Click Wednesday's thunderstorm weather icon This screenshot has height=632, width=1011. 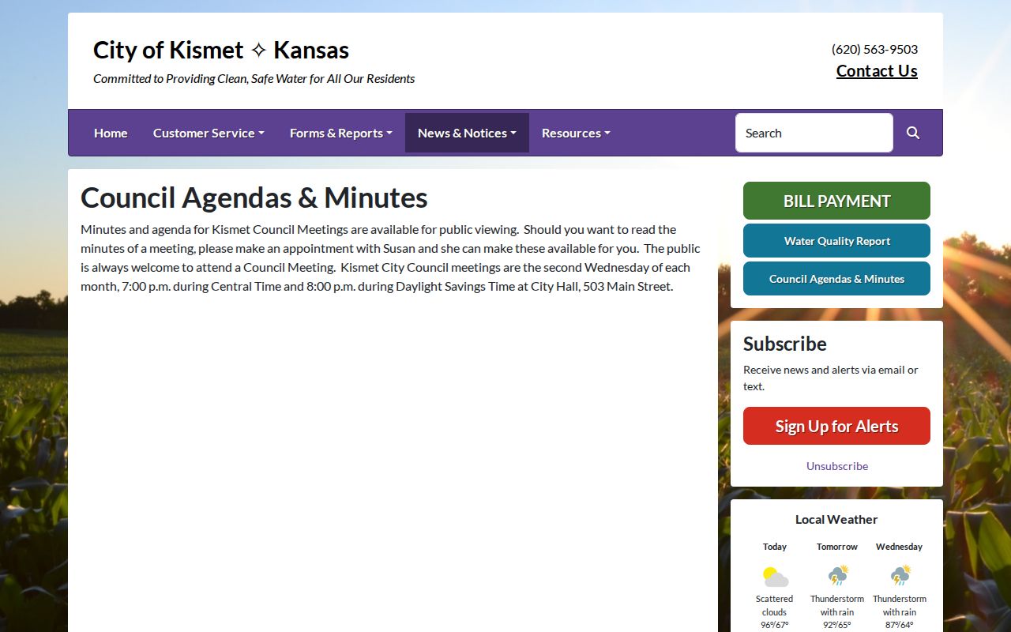pos(900,575)
